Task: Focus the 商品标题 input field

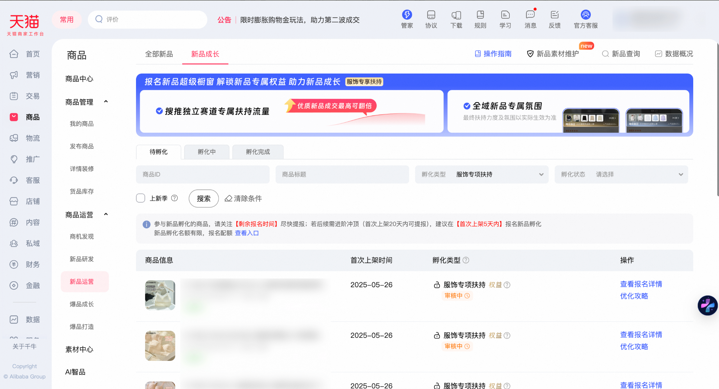Action: click(x=342, y=175)
